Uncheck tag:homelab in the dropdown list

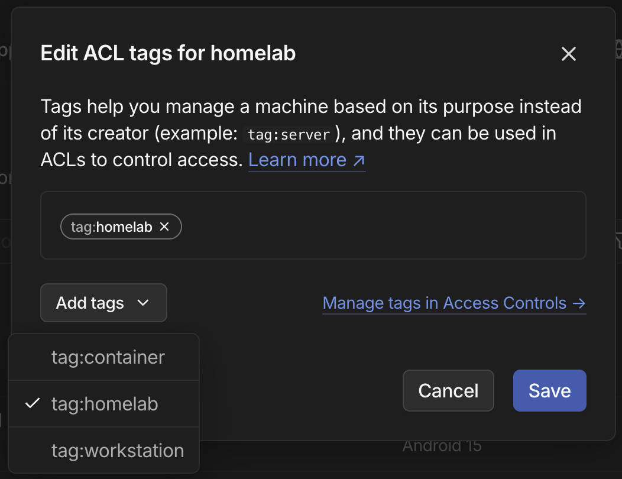tap(105, 404)
